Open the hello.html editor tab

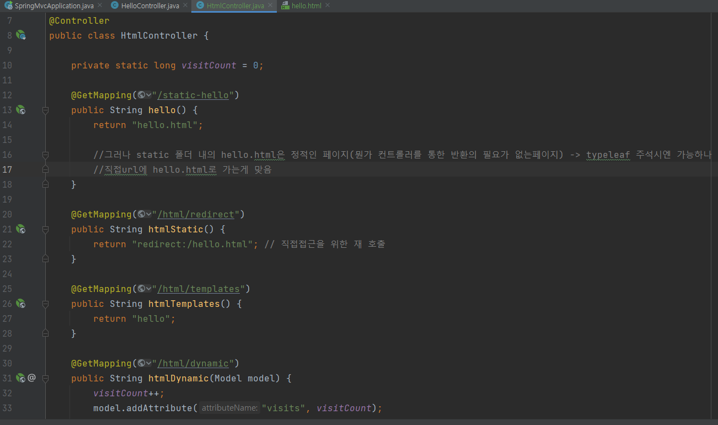(306, 6)
